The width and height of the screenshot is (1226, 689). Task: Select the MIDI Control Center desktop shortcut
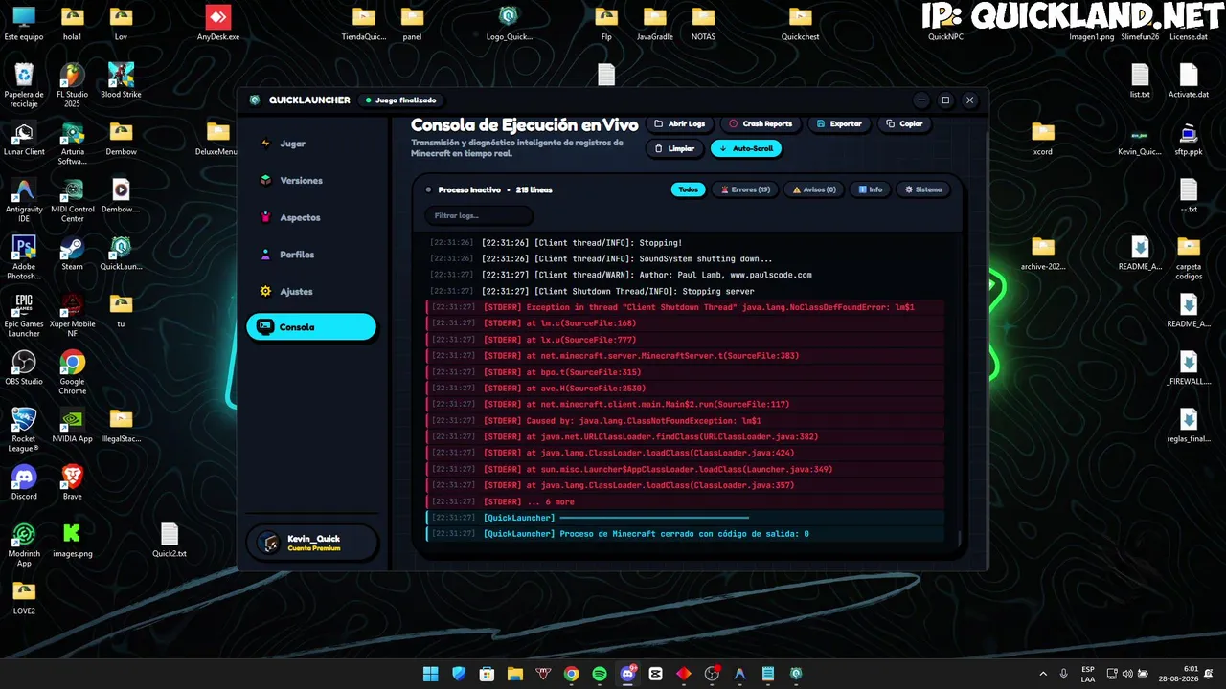pos(72,199)
